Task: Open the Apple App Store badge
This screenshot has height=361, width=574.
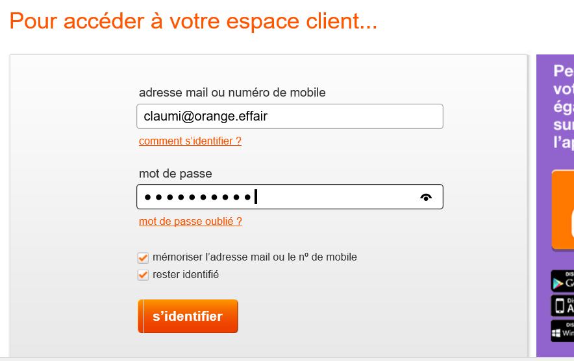Action: click(x=563, y=306)
